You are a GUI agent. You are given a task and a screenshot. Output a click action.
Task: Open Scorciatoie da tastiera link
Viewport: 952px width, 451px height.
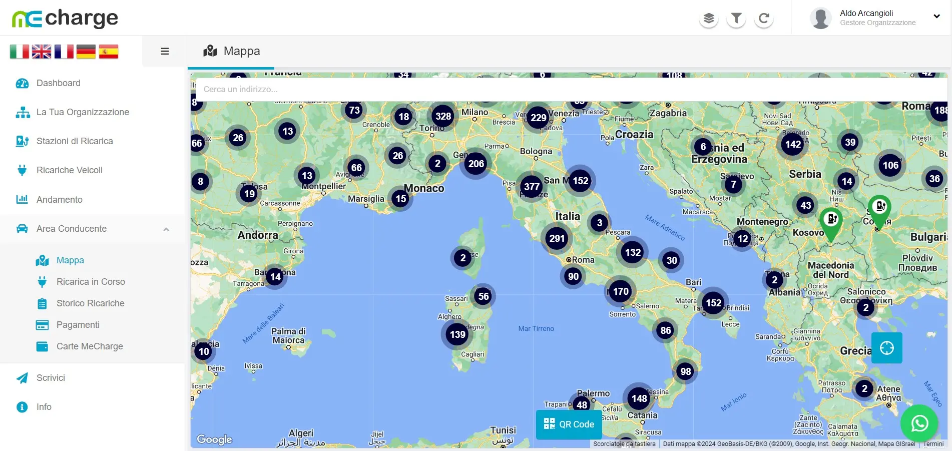[624, 444]
